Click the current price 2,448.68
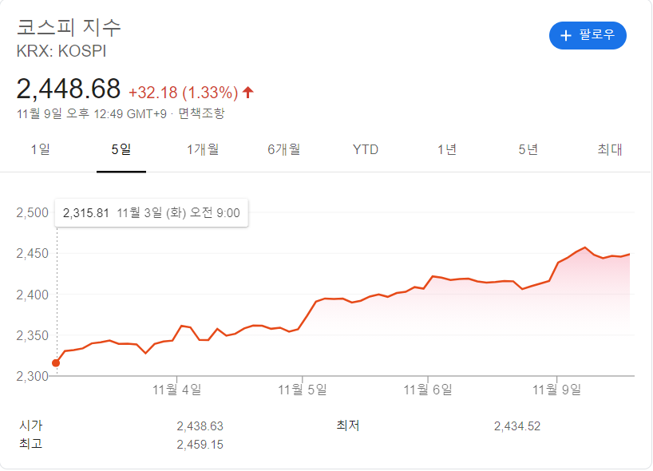 coord(69,89)
